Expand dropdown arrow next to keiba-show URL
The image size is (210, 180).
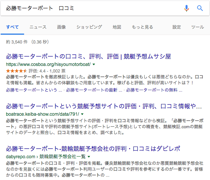coord(82,114)
